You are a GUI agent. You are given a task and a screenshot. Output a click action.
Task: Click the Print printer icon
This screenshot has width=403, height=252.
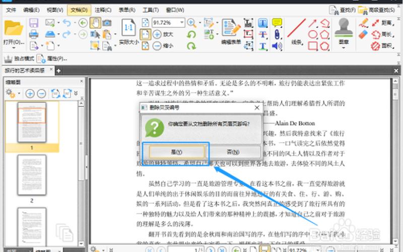pos(34,34)
